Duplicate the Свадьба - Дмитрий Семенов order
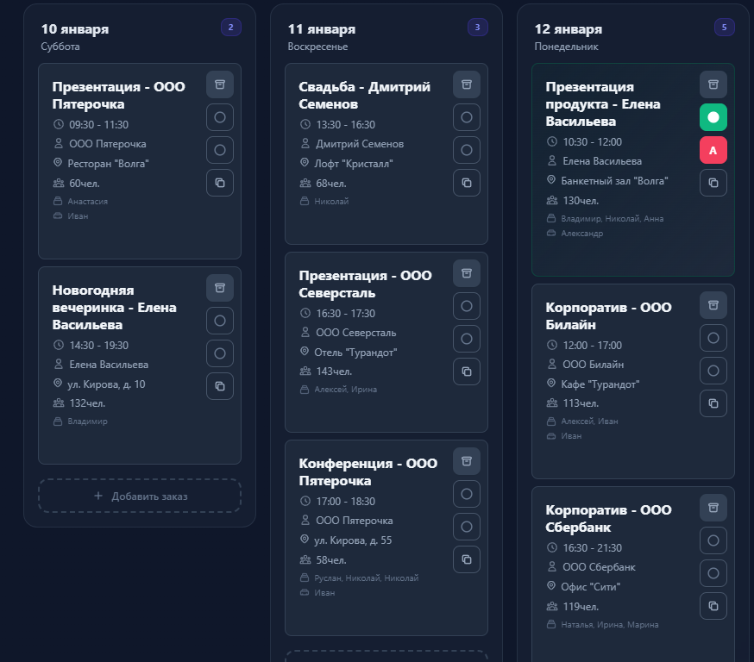Image resolution: width=754 pixels, height=662 pixels. 467,183
